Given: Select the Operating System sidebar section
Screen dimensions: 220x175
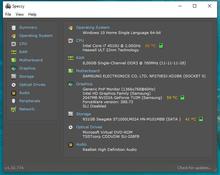Looking at the screenshot, I should [x=36, y=36].
